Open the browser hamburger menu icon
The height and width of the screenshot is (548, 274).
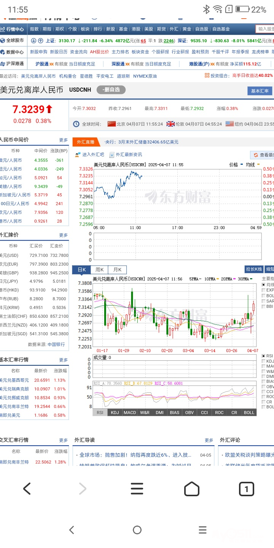point(137,489)
